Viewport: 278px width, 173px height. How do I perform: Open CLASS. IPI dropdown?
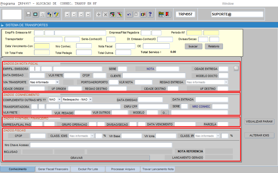[218, 136]
